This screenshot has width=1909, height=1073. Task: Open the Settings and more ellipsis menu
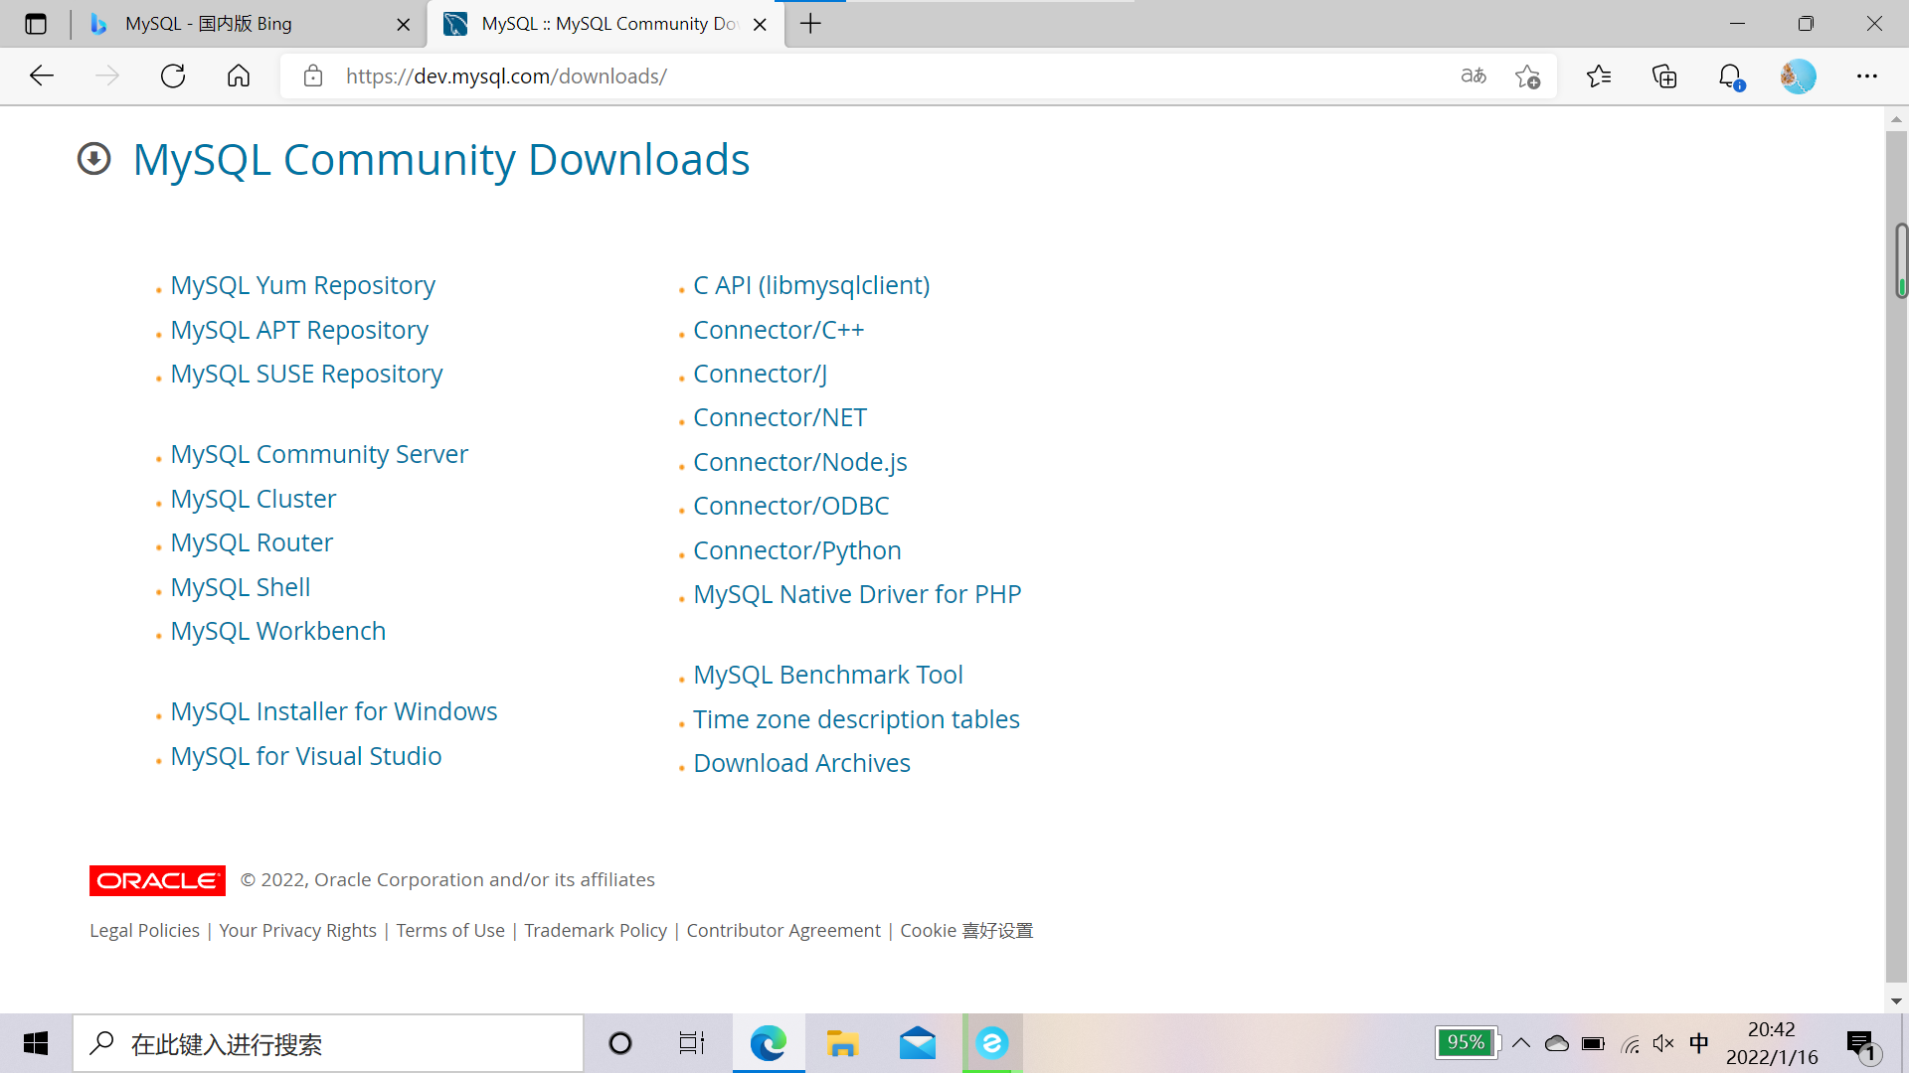(x=1867, y=77)
